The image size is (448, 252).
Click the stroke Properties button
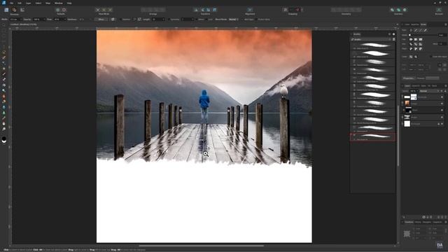408,78
